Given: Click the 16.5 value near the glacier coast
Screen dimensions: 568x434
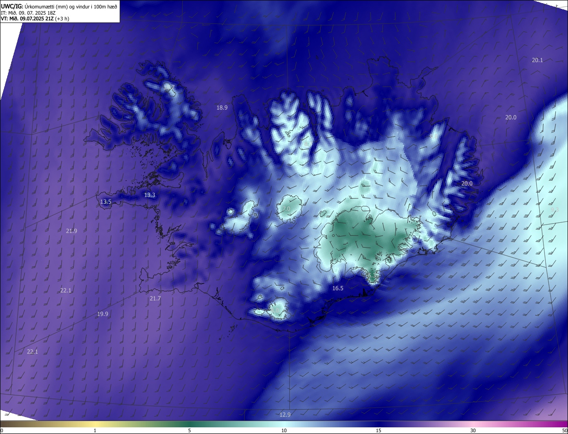Looking at the screenshot, I should click(338, 288).
